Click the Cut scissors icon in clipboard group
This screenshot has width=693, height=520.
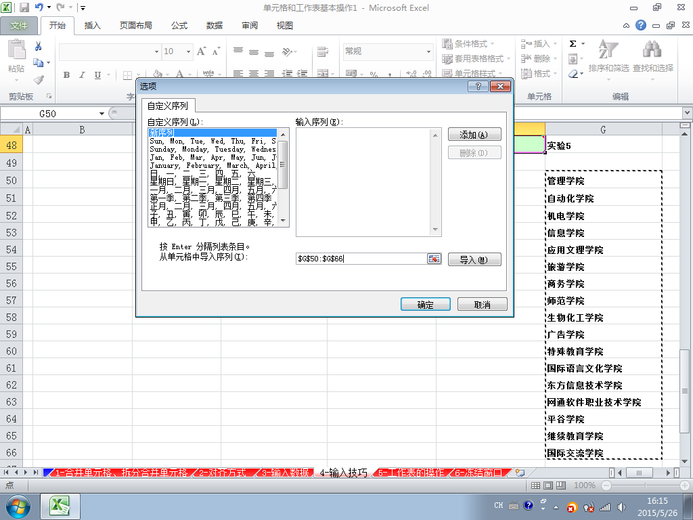coord(38,46)
